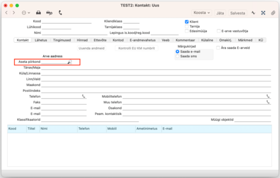The image size is (280, 178).
Task: Click the green maximize window button
Action: 17,5
